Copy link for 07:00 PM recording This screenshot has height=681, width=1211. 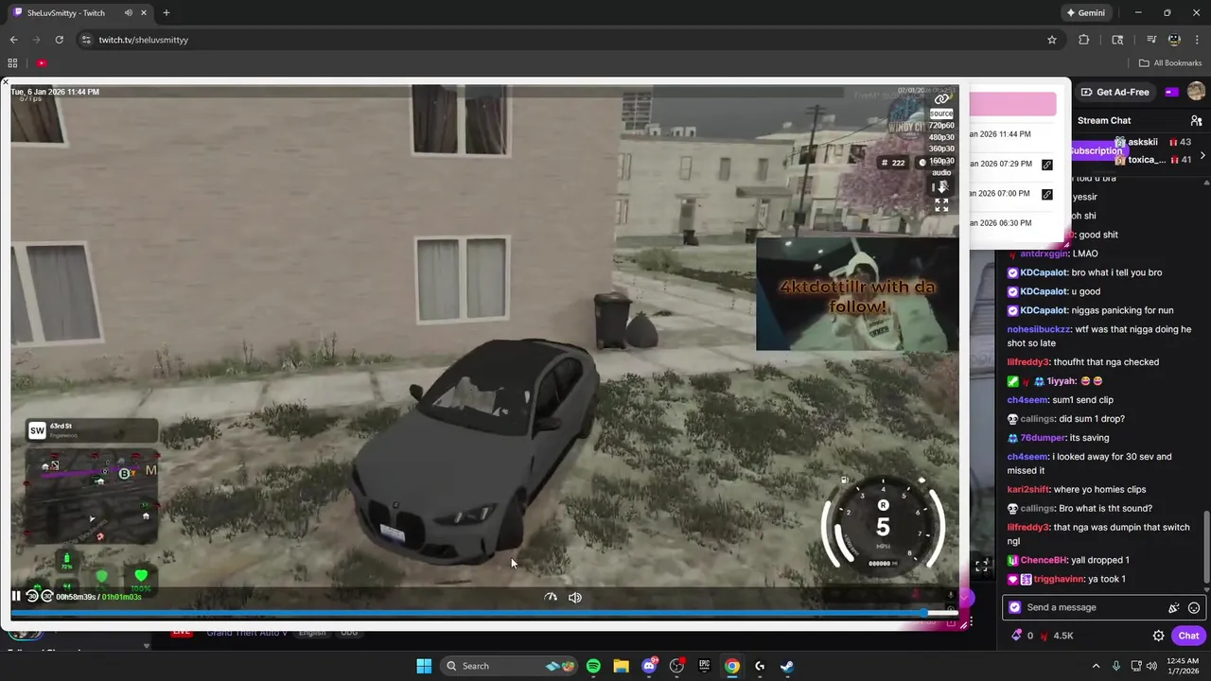point(1047,194)
